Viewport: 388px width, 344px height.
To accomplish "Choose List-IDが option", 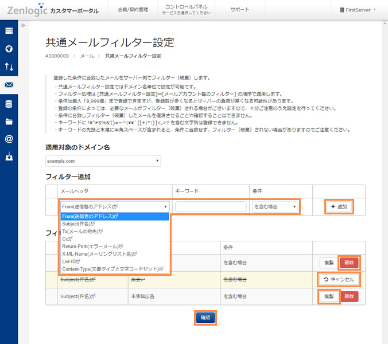I will (115, 261).
